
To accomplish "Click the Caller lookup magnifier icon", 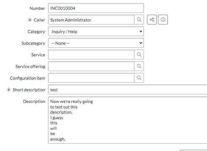I will point(139,20).
